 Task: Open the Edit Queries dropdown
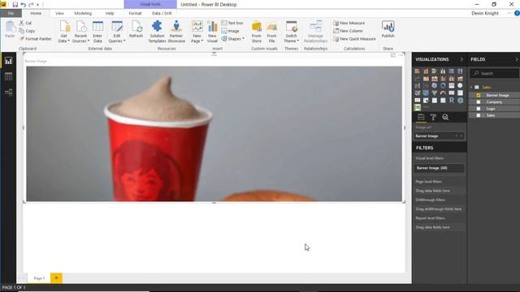click(x=117, y=32)
